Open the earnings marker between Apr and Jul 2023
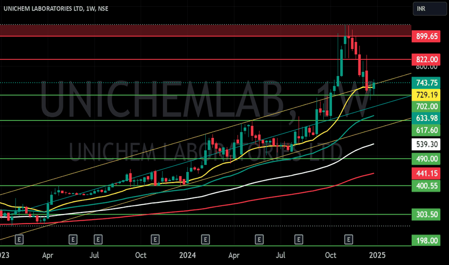The width and height of the screenshot is (449, 265). point(73,239)
